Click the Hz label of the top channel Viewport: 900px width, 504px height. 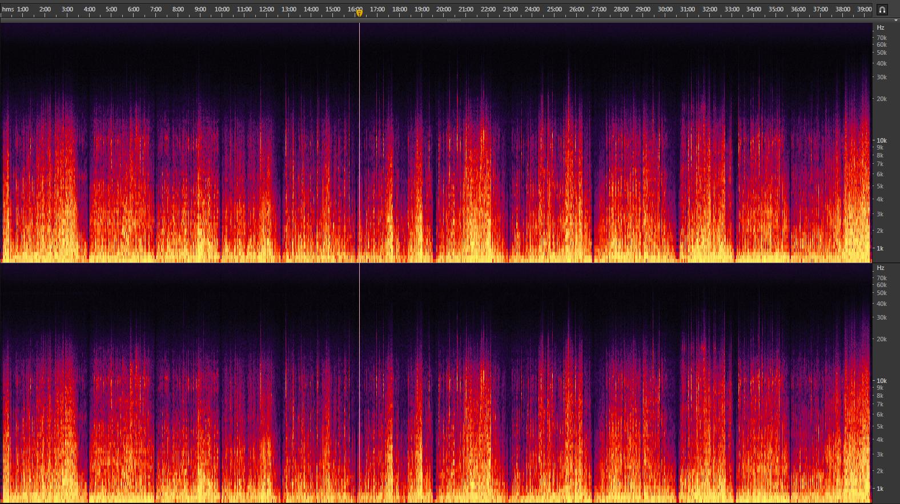pos(881,27)
